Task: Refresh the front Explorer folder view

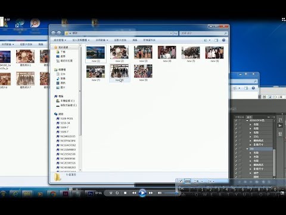Action: [x=175, y=33]
